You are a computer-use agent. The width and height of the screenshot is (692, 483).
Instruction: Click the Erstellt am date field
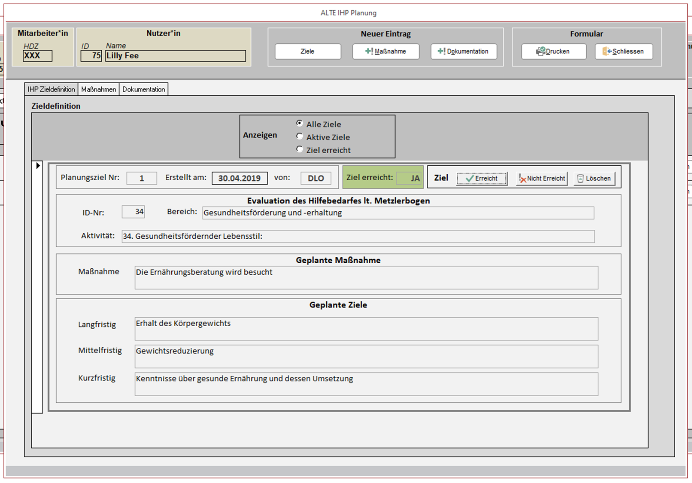[240, 178]
